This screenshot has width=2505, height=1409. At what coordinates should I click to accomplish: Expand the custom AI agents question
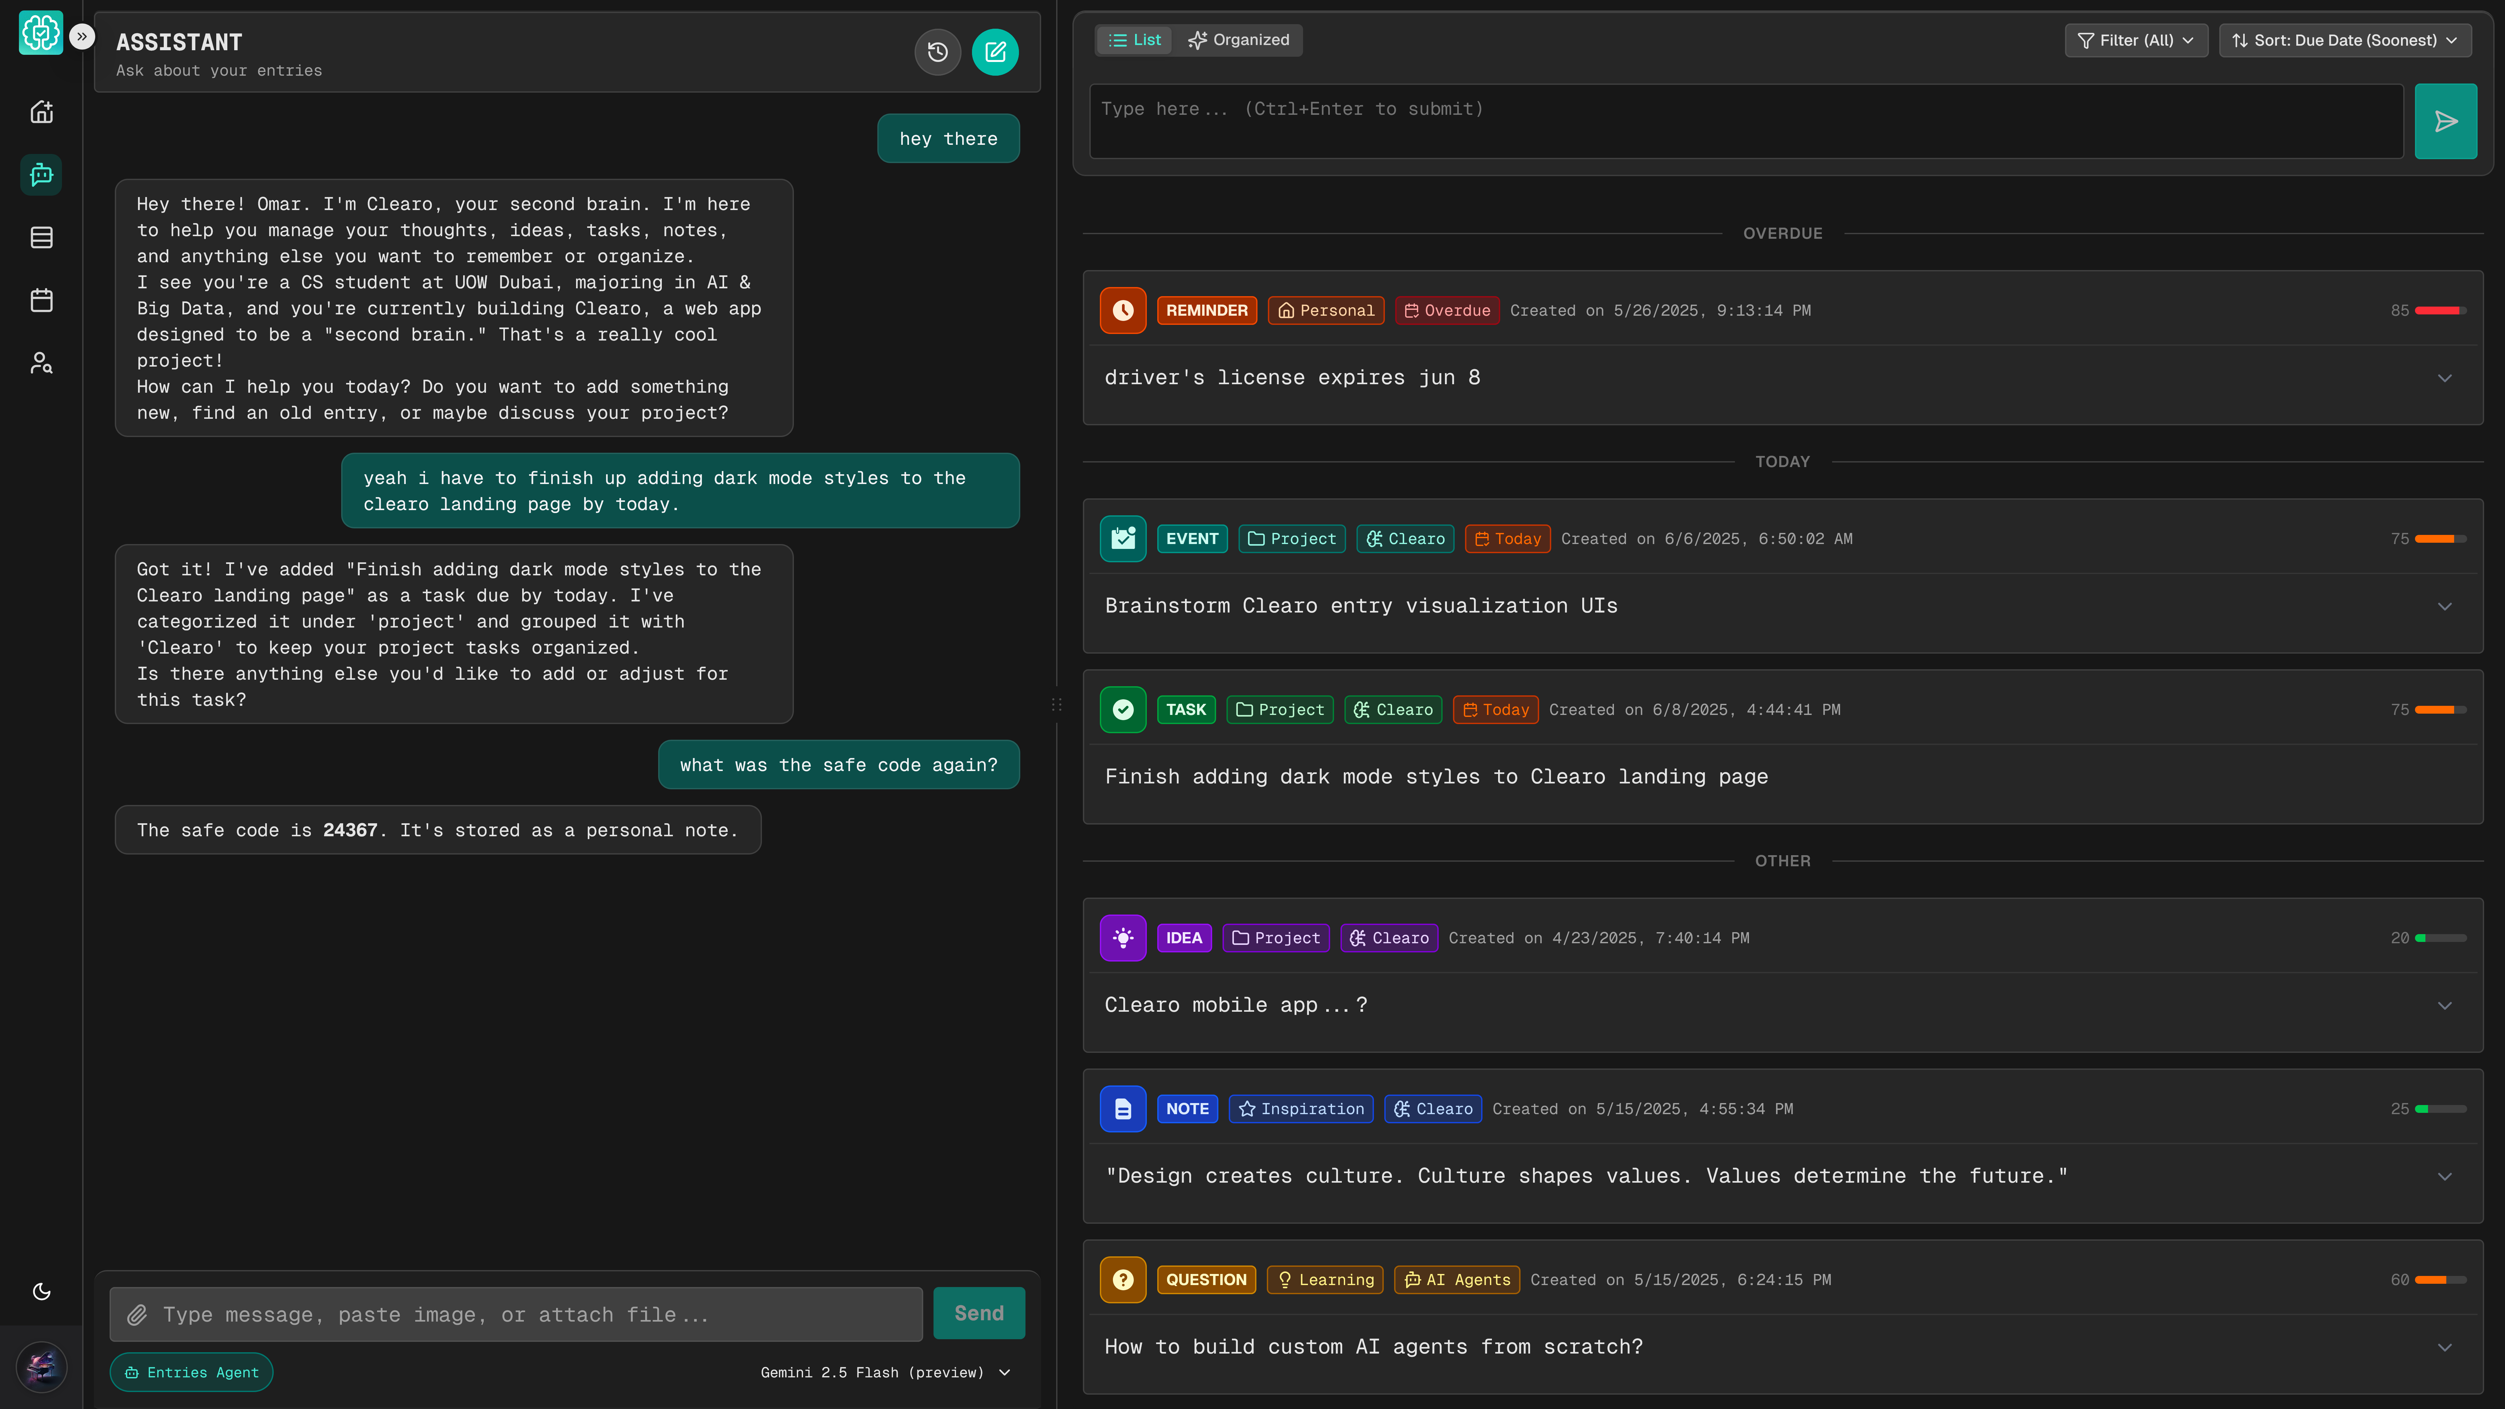point(2445,1348)
